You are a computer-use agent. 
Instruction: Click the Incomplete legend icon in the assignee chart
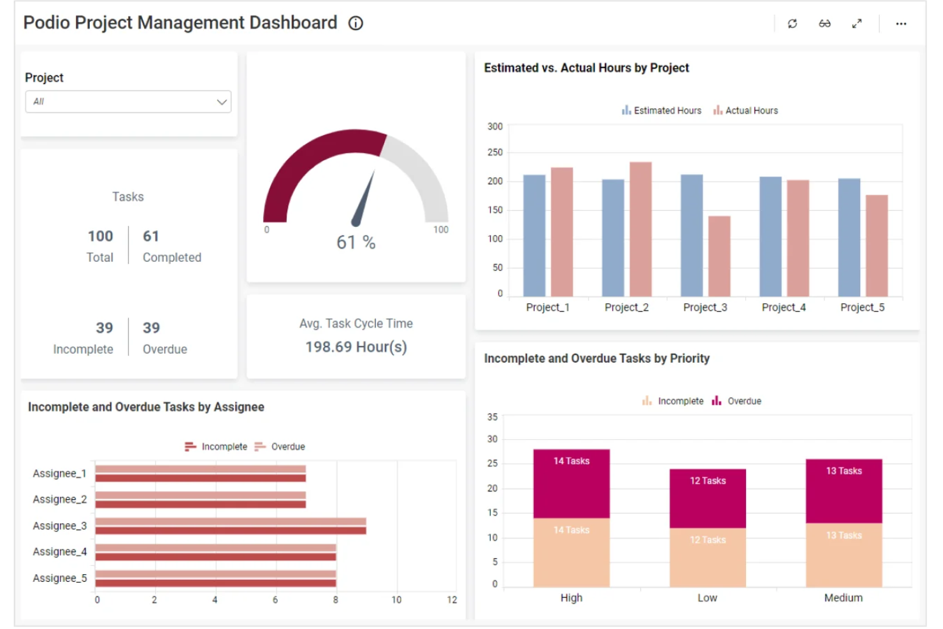(x=189, y=446)
